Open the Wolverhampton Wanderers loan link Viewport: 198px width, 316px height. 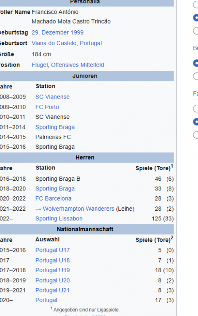tap(78, 209)
